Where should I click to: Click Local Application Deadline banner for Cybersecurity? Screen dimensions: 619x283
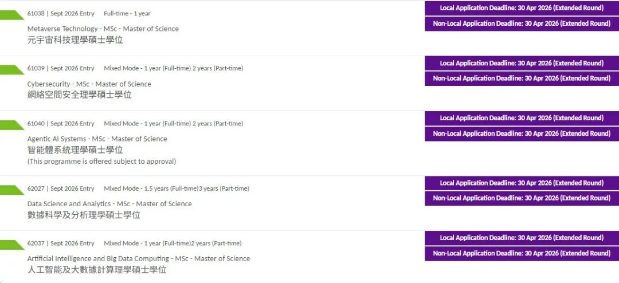(522, 63)
